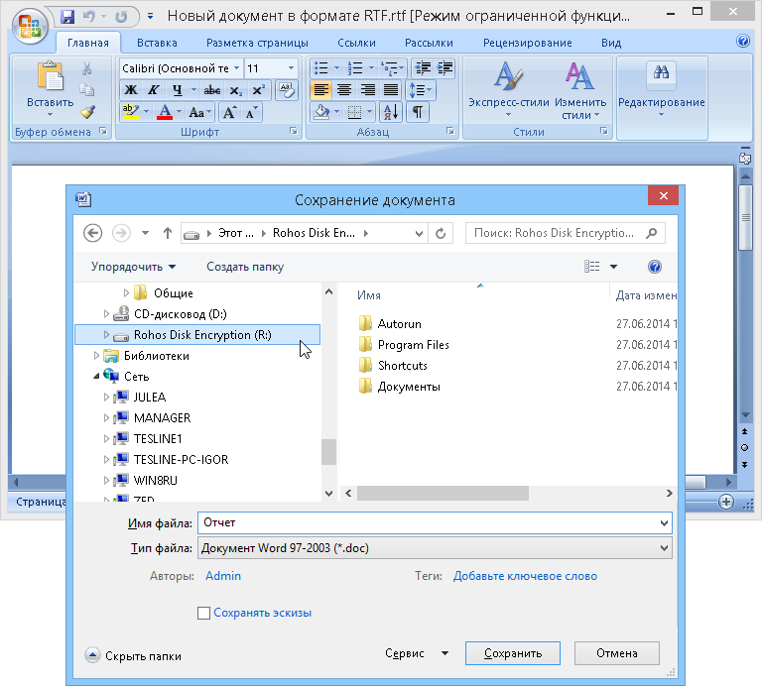The height and width of the screenshot is (686, 762).
Task: Click the Cut scissors icon
Action: tap(87, 68)
